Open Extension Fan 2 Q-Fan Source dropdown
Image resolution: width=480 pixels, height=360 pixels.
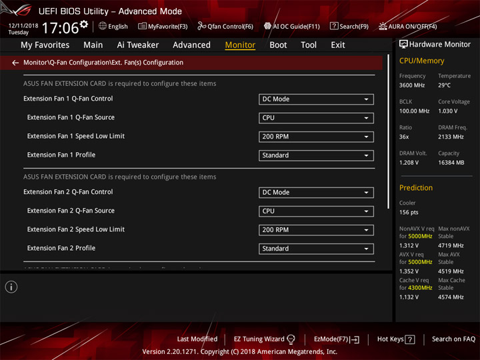[x=316, y=211]
